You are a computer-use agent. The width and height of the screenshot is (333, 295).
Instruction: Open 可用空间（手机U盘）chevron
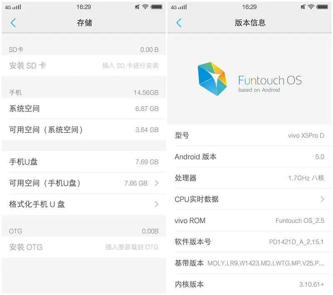pyautogui.click(x=157, y=183)
